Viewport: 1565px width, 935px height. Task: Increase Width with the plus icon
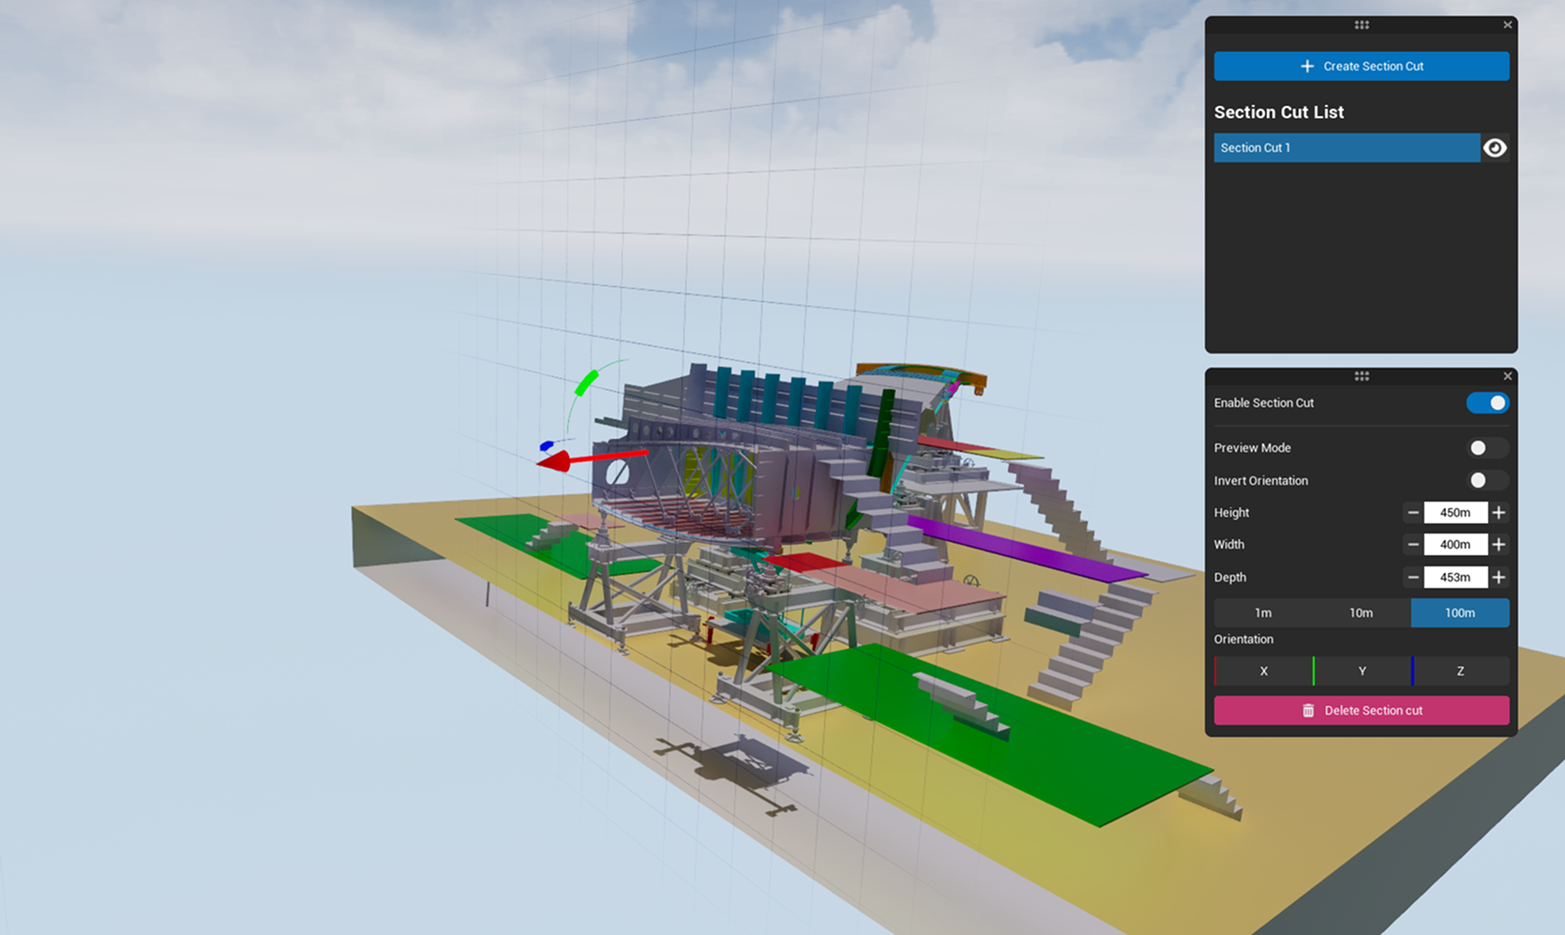point(1498,545)
